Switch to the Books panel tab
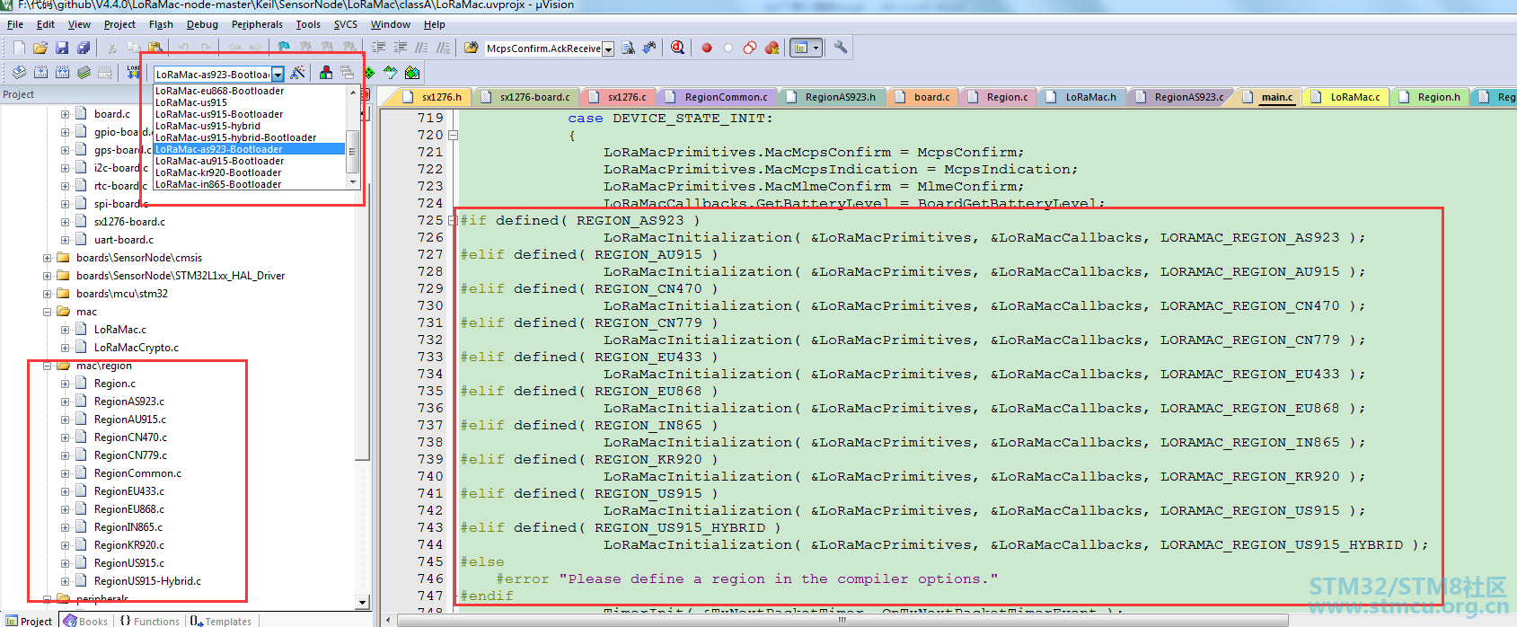 click(x=86, y=621)
